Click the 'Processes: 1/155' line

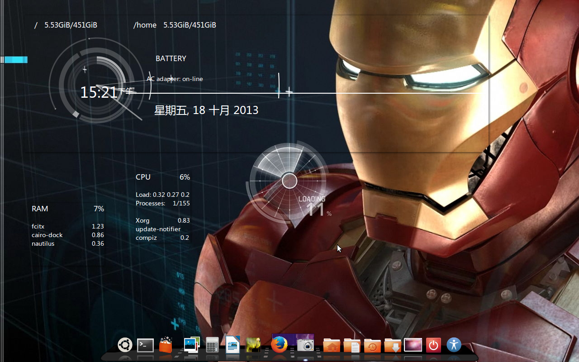[163, 203]
